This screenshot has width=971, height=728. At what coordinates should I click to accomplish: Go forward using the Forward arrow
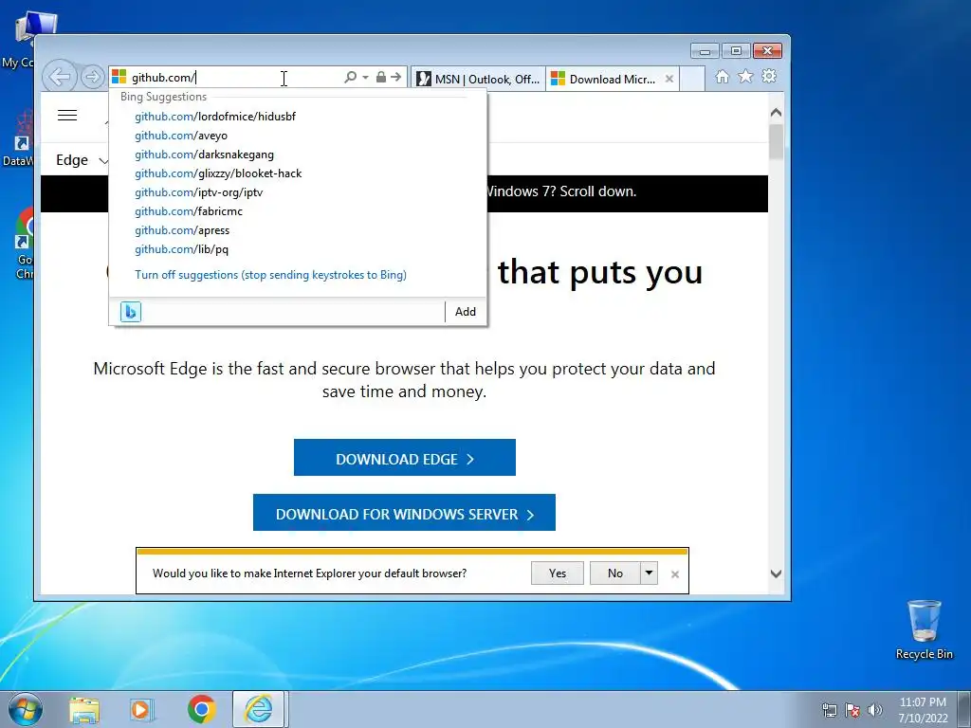pos(92,78)
